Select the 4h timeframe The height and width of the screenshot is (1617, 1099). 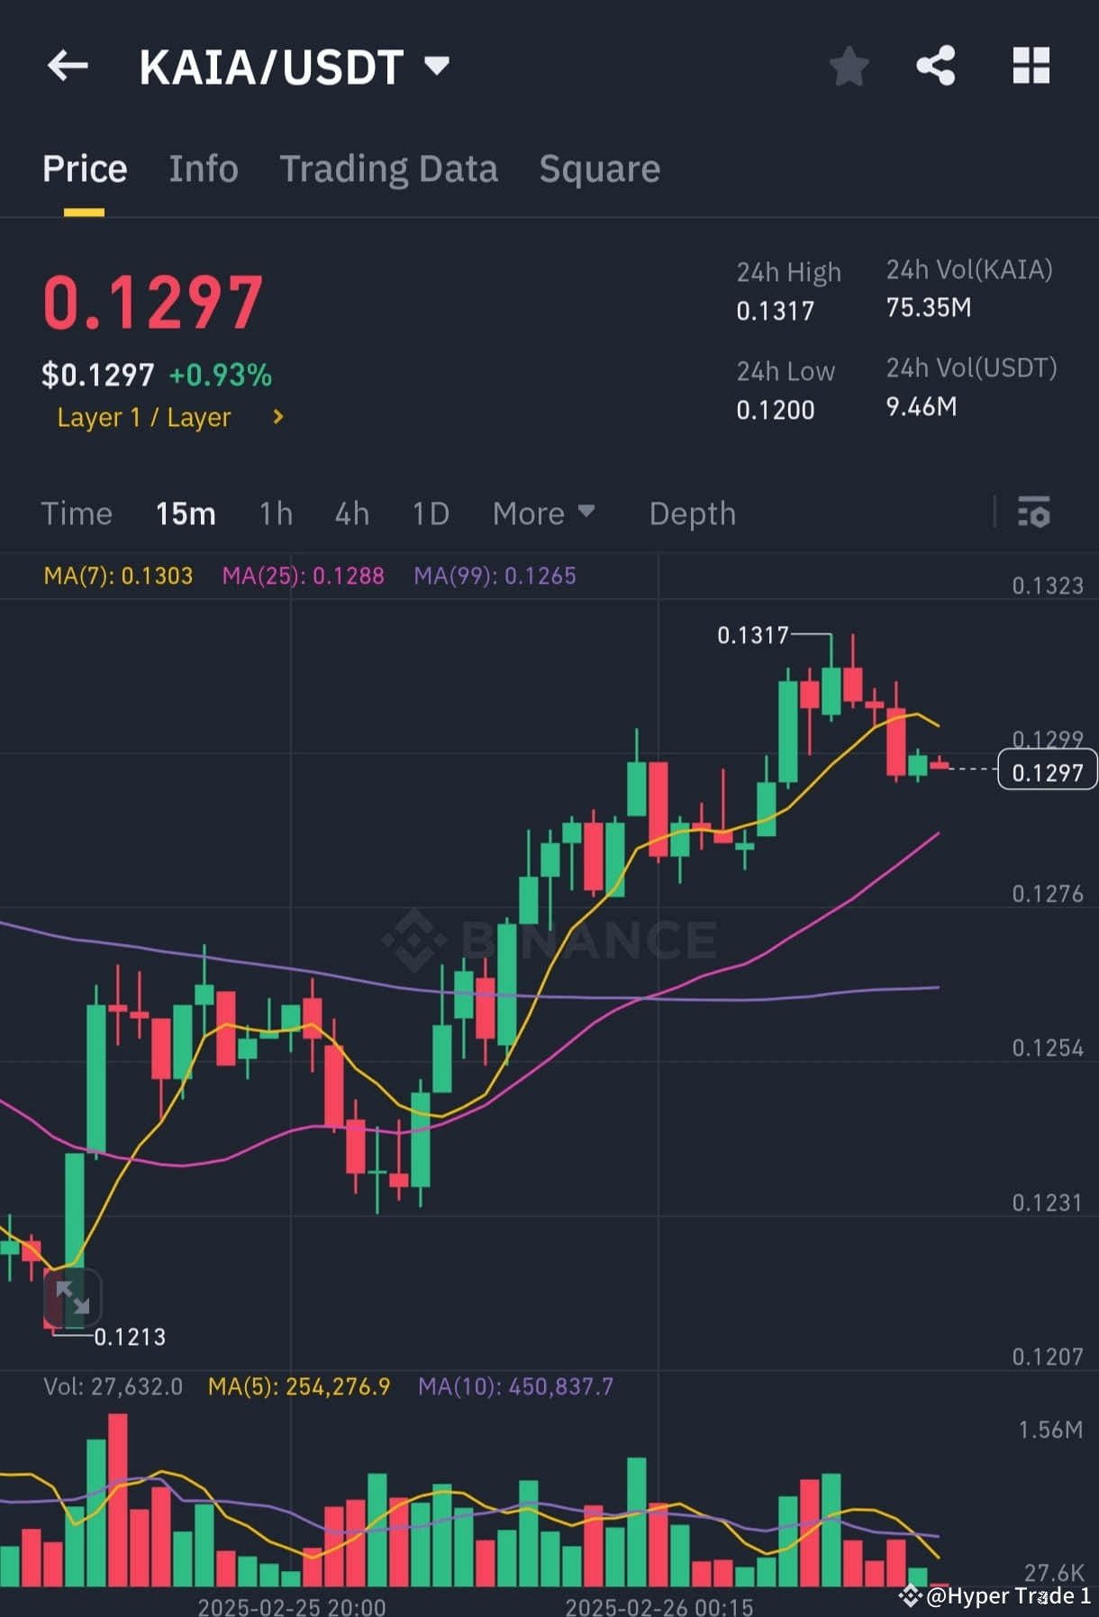[351, 513]
